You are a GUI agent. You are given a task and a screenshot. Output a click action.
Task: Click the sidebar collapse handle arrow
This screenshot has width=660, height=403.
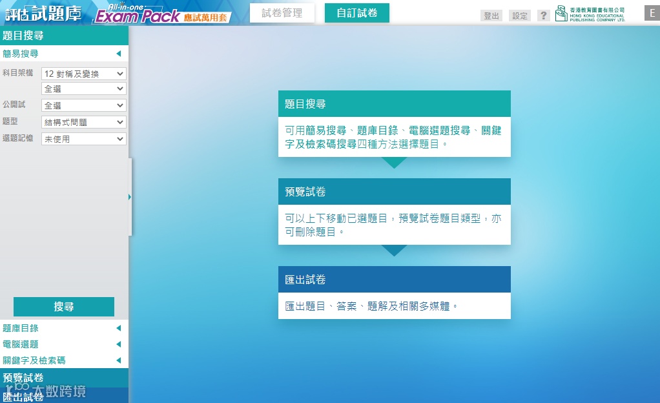point(130,197)
